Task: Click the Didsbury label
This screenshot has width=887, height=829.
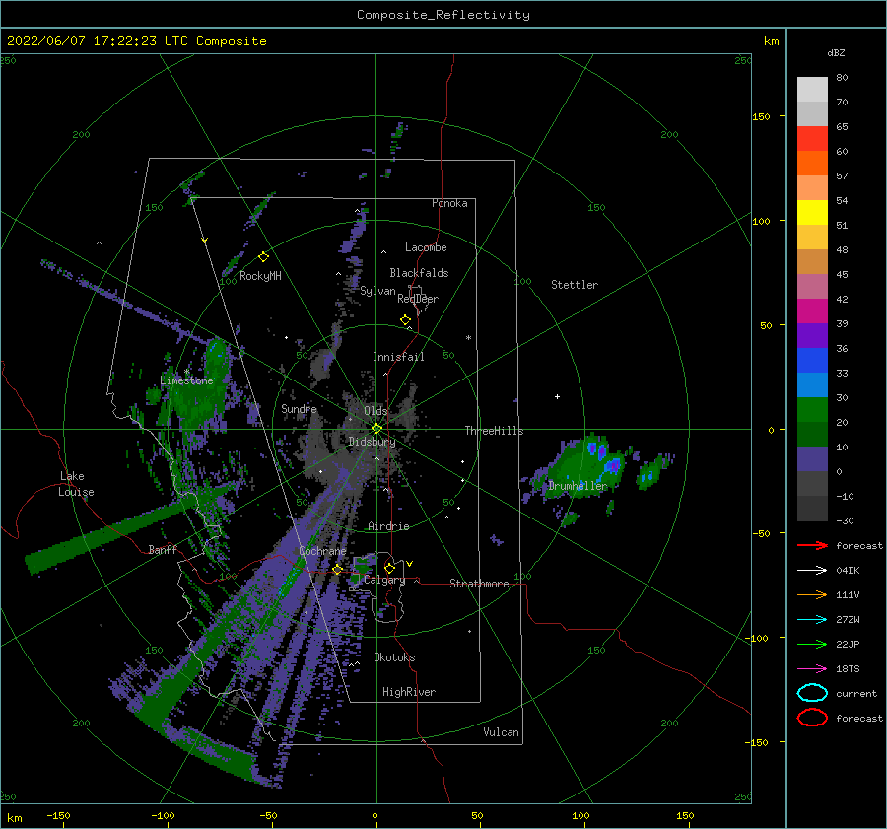Action: [373, 442]
